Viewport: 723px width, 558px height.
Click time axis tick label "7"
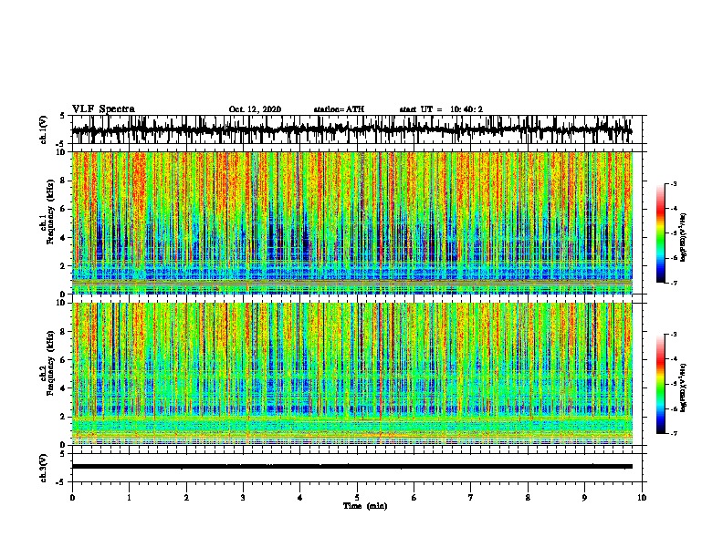471,498
